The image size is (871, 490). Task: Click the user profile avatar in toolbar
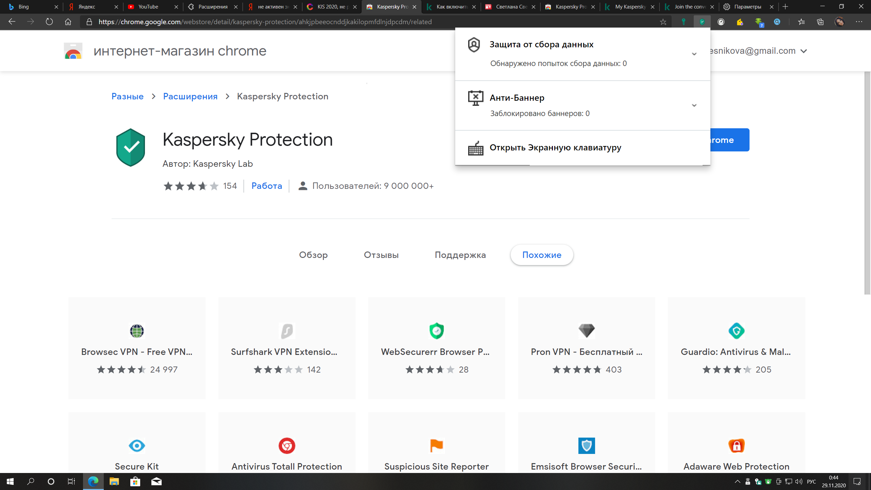click(x=839, y=22)
